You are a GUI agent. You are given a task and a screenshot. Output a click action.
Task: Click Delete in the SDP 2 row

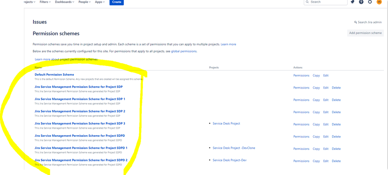click(336, 112)
